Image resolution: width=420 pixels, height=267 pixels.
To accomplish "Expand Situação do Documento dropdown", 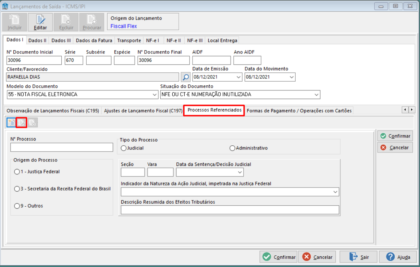I will point(317,95).
